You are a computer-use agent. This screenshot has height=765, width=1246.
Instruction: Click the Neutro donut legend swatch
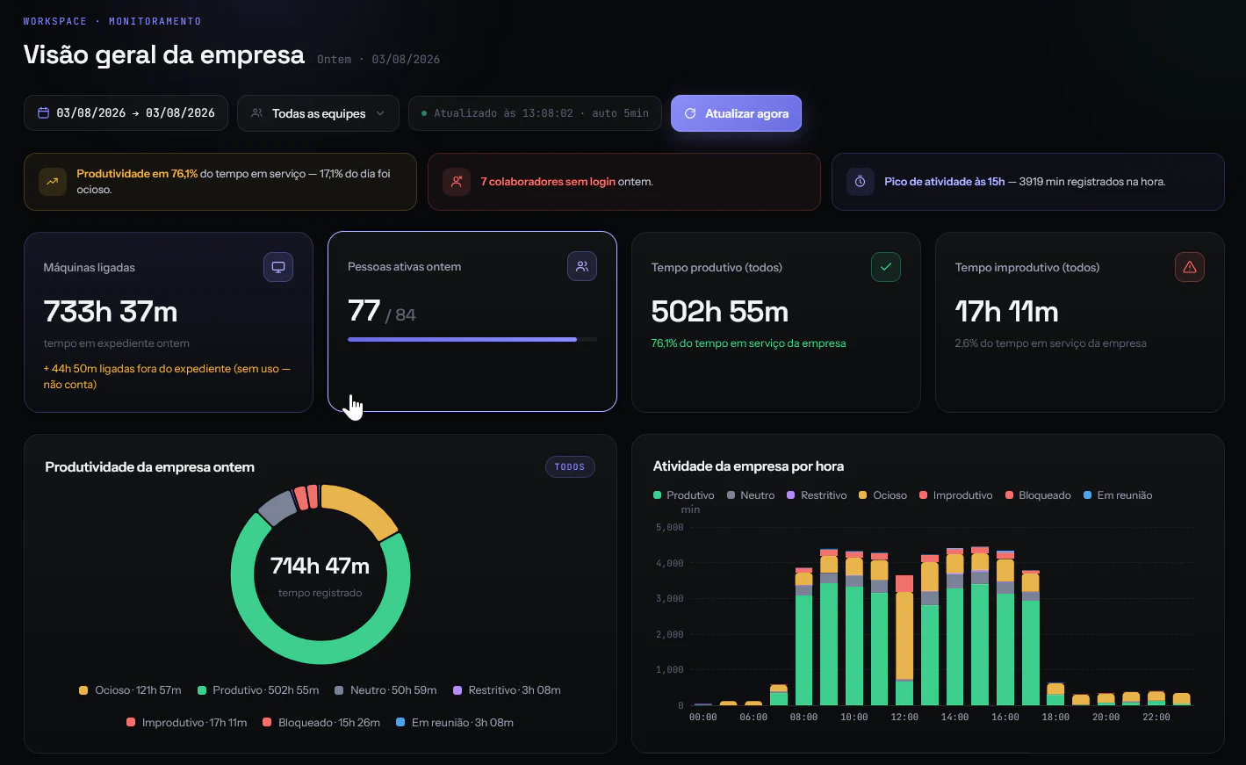pos(339,690)
